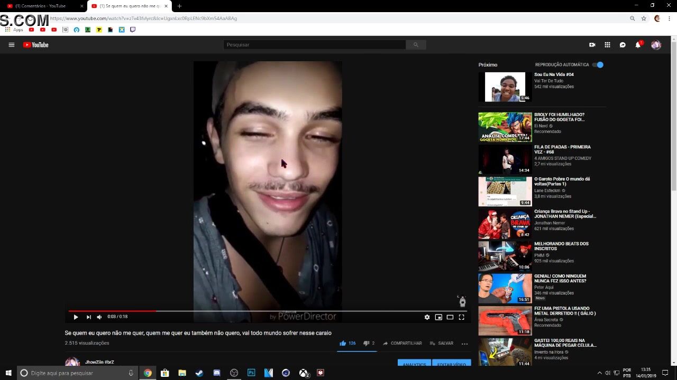Viewport: 677px width, 380px height.
Task: Switch to the Comentários - YouTube tab
Action: 43,6
